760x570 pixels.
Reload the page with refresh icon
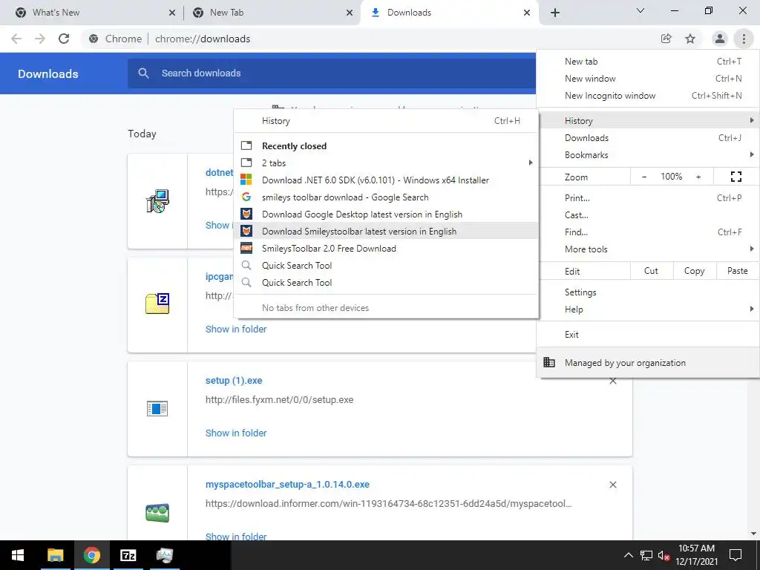(x=64, y=39)
